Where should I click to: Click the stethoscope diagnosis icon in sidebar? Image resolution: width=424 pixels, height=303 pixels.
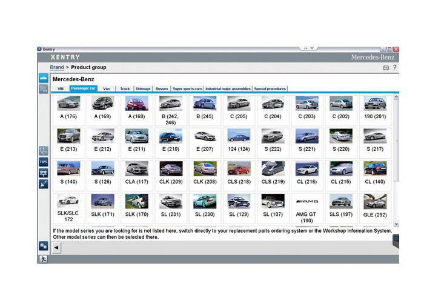[x=43, y=151]
